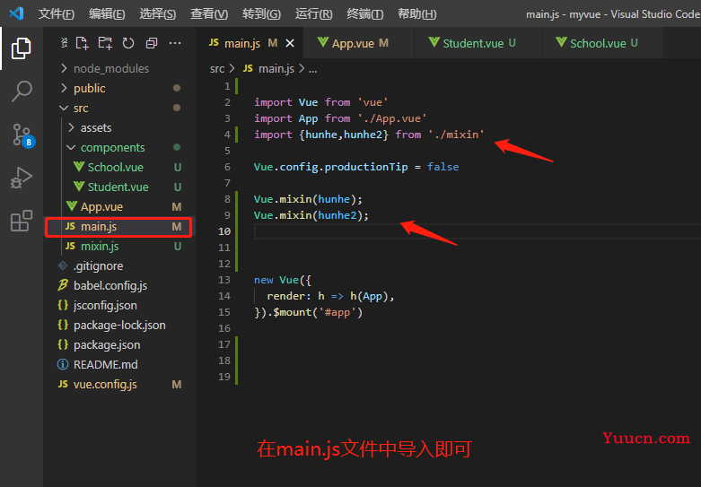This screenshot has width=701, height=487.
Task: Click the Vue logo icon beside App.vue row
Action: click(x=72, y=206)
